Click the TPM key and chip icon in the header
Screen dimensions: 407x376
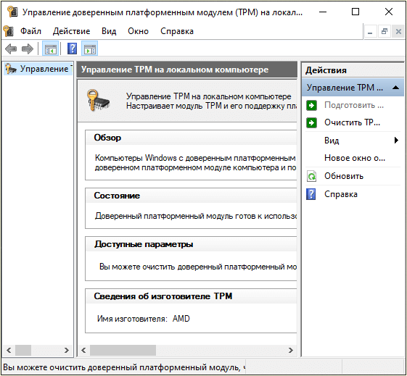tap(98, 100)
